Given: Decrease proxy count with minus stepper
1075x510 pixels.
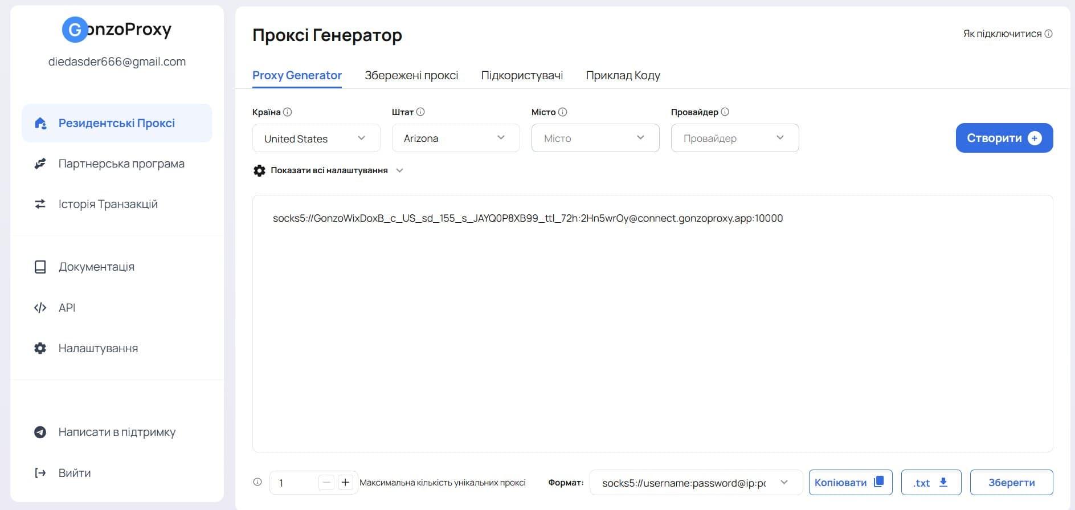Looking at the screenshot, I should point(326,483).
